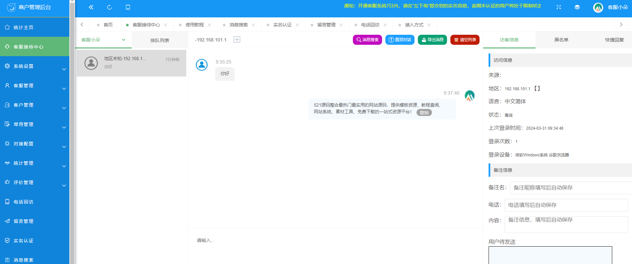Click the 用户待发送 preview box
632x264 pixels.
550,255
